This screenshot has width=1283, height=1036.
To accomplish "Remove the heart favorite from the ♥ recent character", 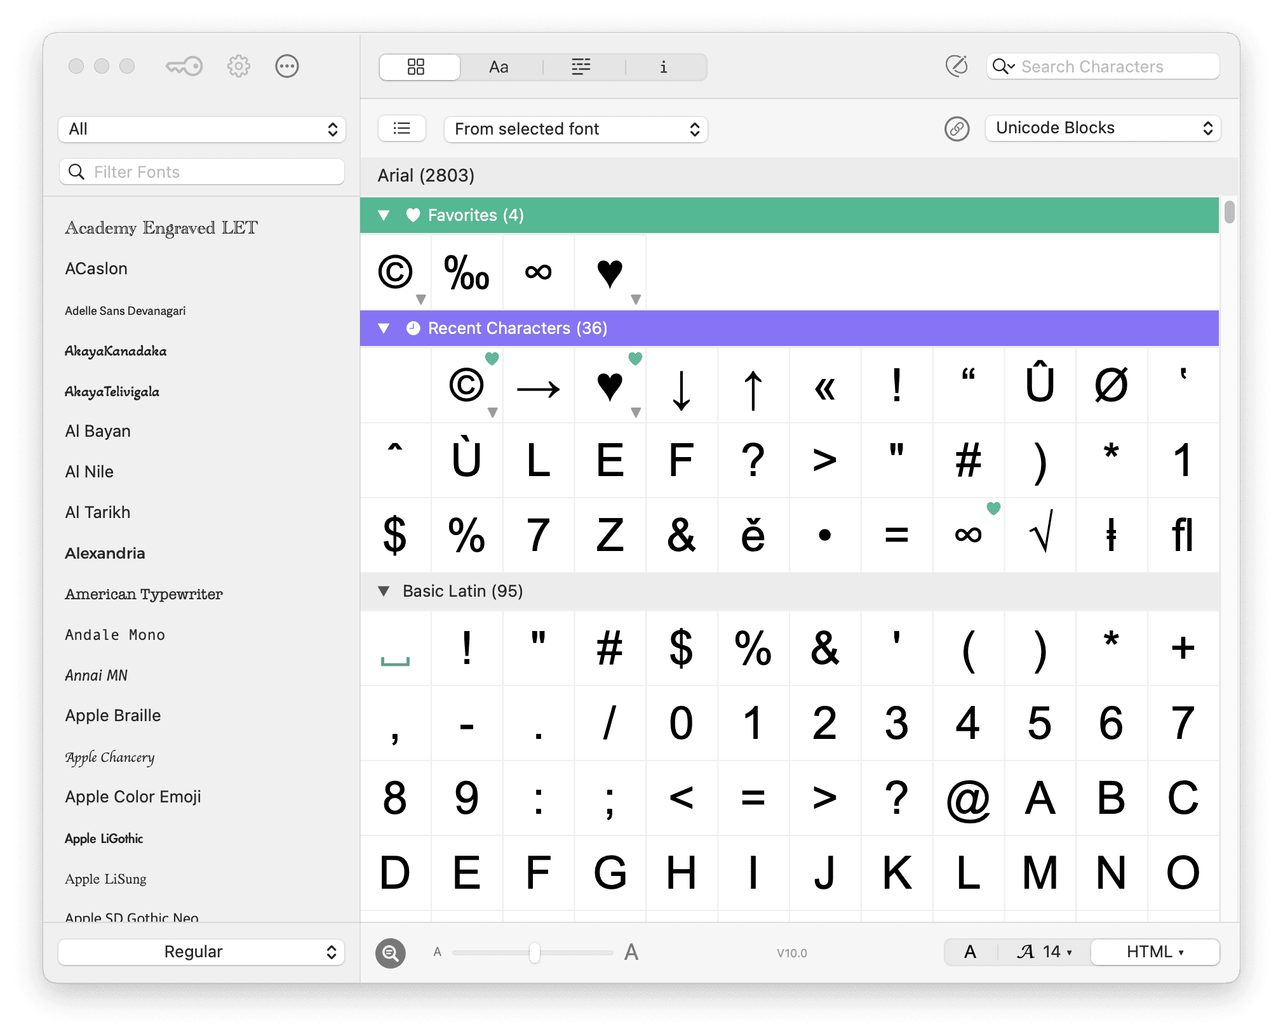I will point(635,359).
